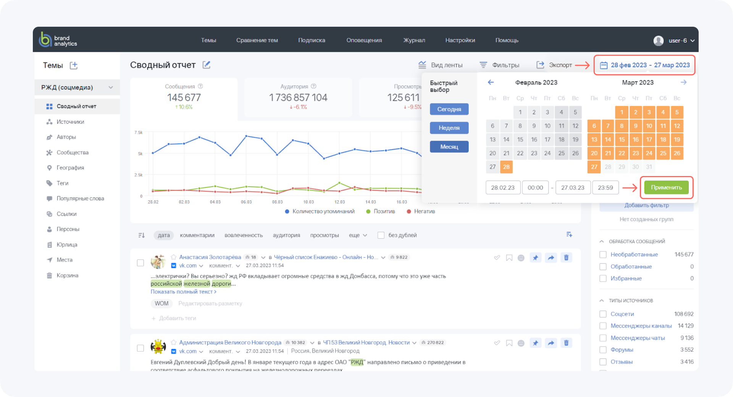Click the Неделя quick select button
The height and width of the screenshot is (397, 733).
click(449, 128)
